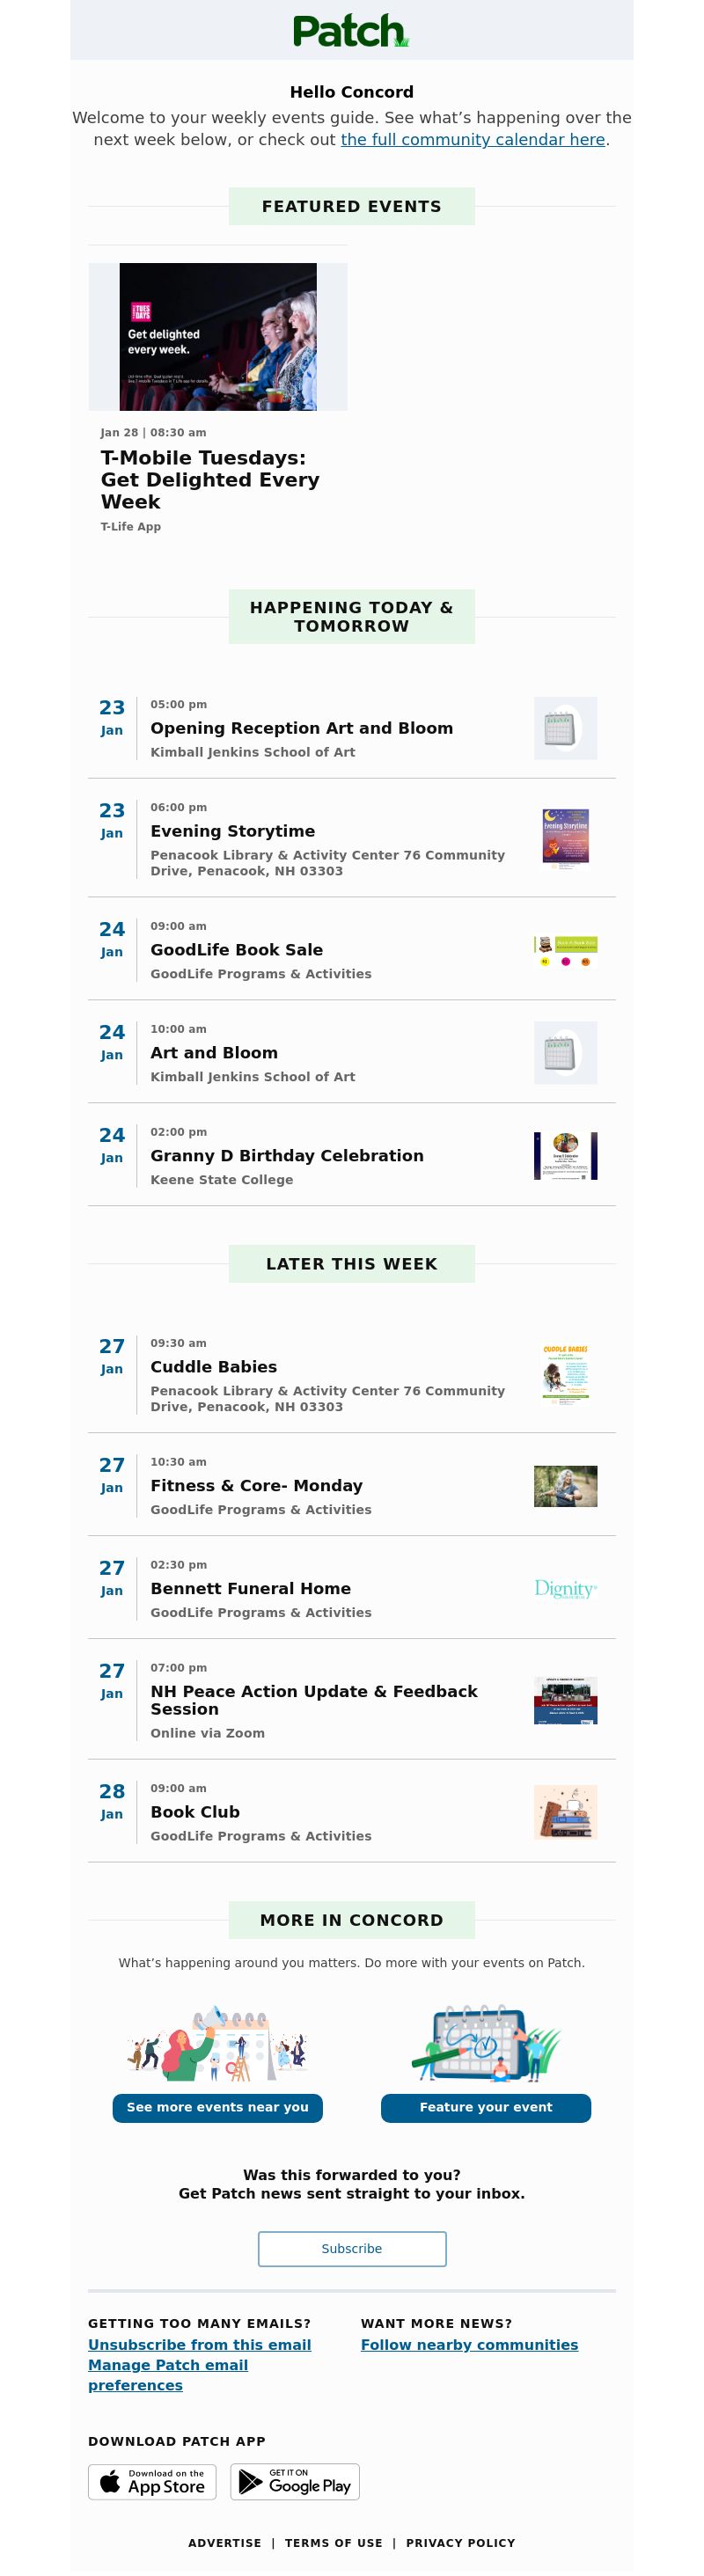
Task: Open the Fitness & Core- Monday event
Action: coord(256,1486)
